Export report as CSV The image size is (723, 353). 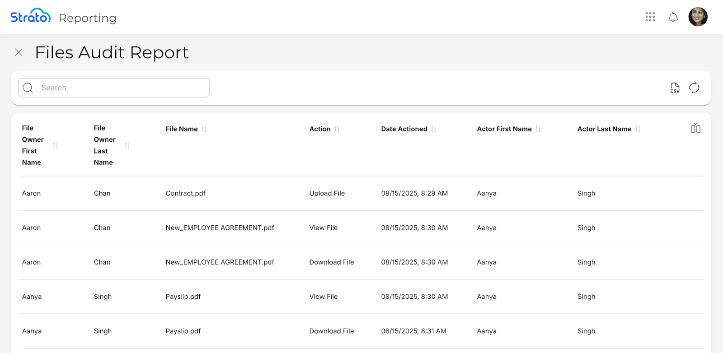click(675, 88)
